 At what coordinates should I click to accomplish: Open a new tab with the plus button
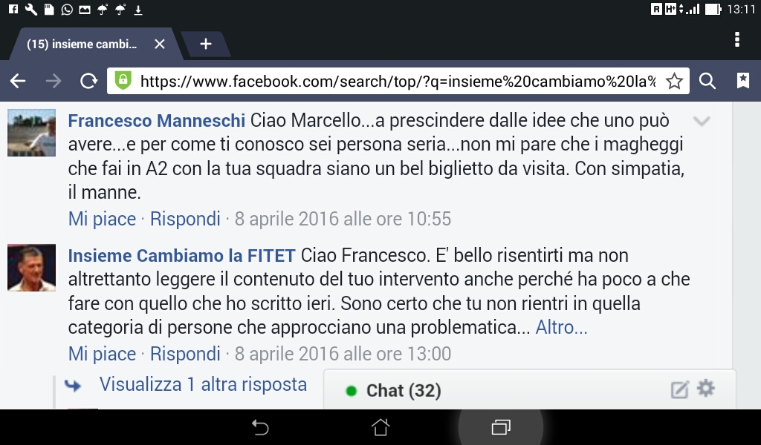click(206, 44)
